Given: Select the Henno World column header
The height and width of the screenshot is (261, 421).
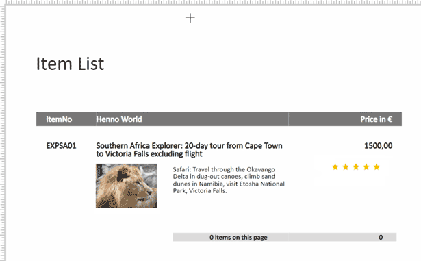Looking at the screenshot, I should click(x=119, y=119).
